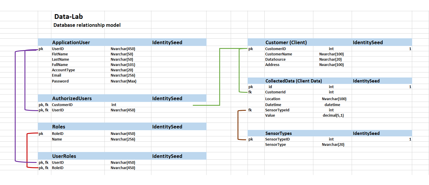This screenshot has height=185, width=429.
Task: Select the "AccountType" field cell
Action: 63,70
